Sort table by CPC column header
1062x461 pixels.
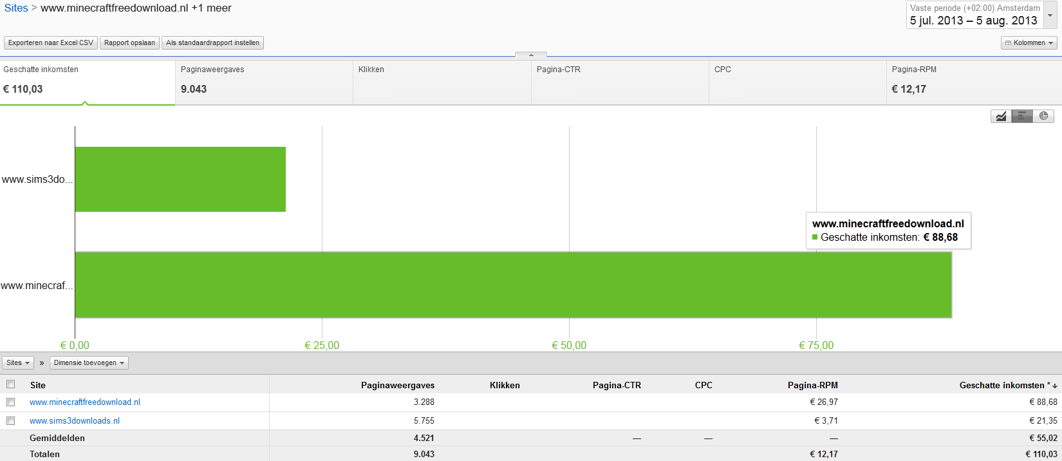tap(703, 385)
